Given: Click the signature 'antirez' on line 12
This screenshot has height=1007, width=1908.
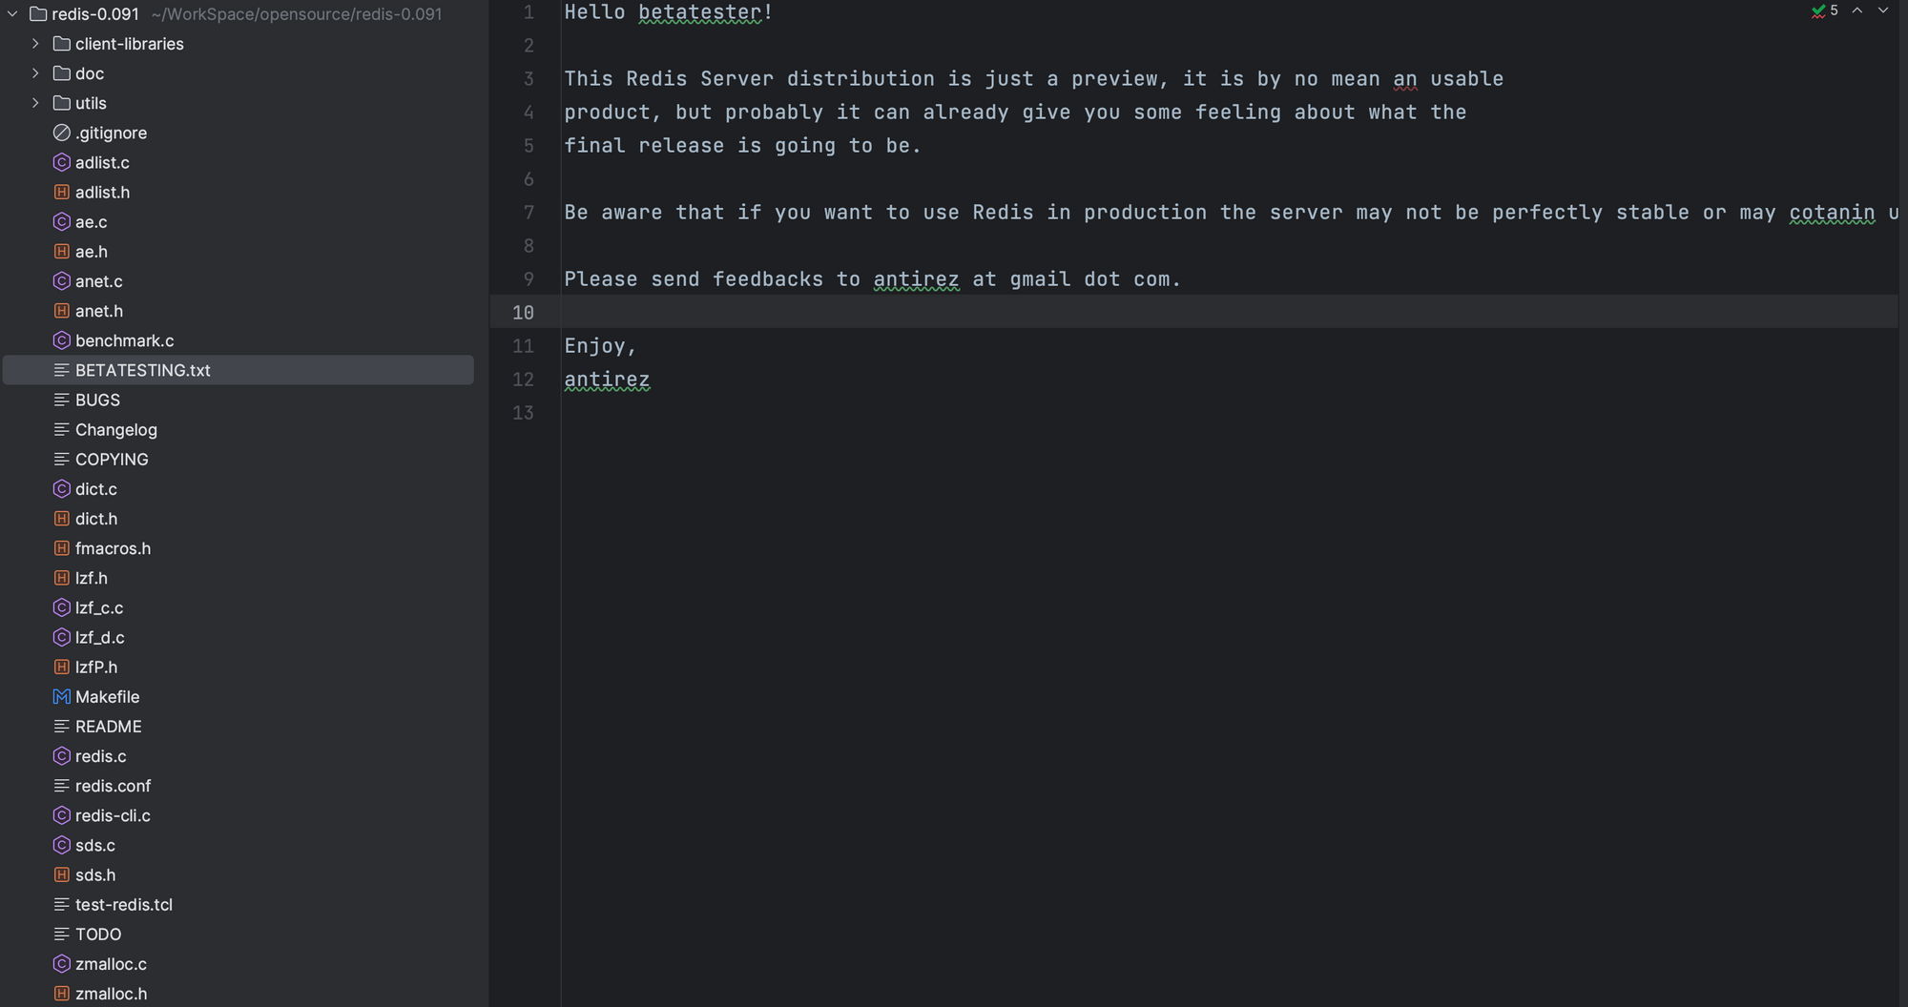Looking at the screenshot, I should (x=607, y=380).
